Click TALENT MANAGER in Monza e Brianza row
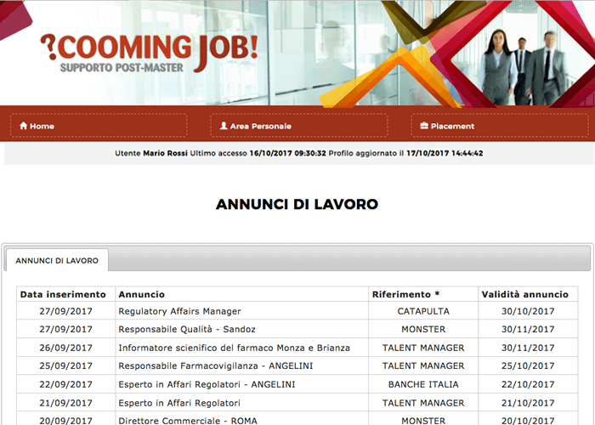The image size is (595, 425). pyautogui.click(x=423, y=348)
